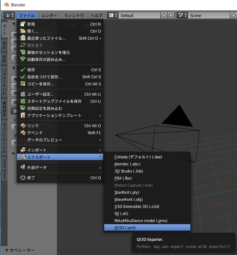
Task: Switch to the グリースペンシル sidebar tab
Action: point(5,138)
